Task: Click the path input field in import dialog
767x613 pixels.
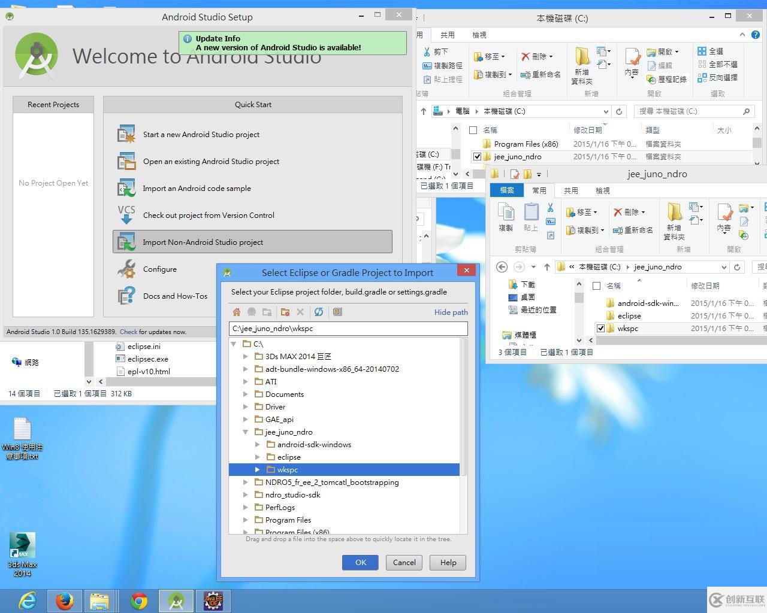Action: (x=348, y=328)
